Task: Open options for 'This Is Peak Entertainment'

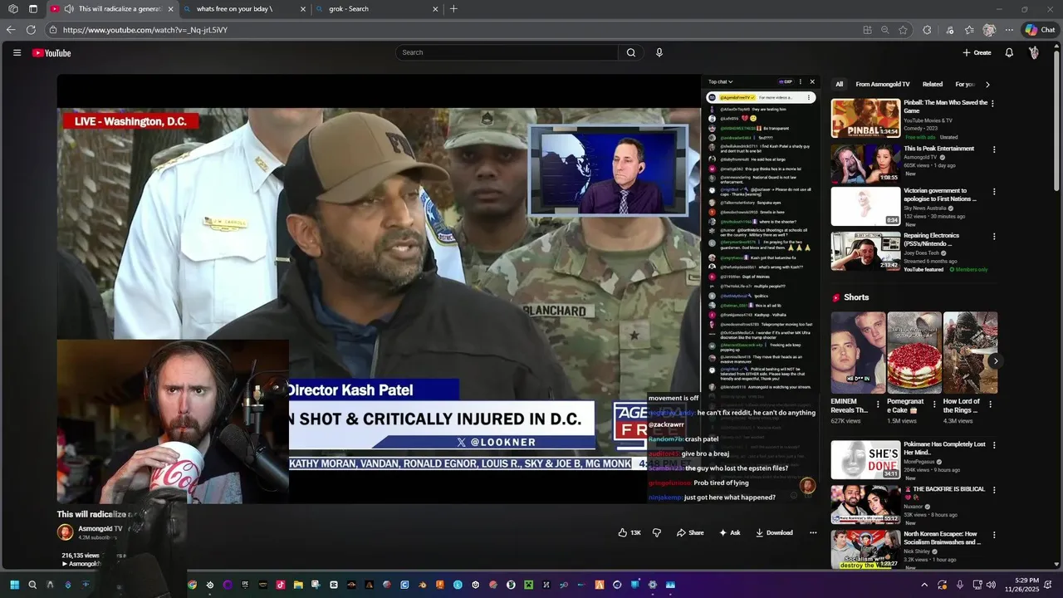Action: [992, 149]
